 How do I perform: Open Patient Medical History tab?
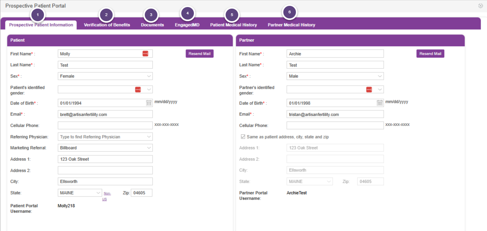(233, 25)
